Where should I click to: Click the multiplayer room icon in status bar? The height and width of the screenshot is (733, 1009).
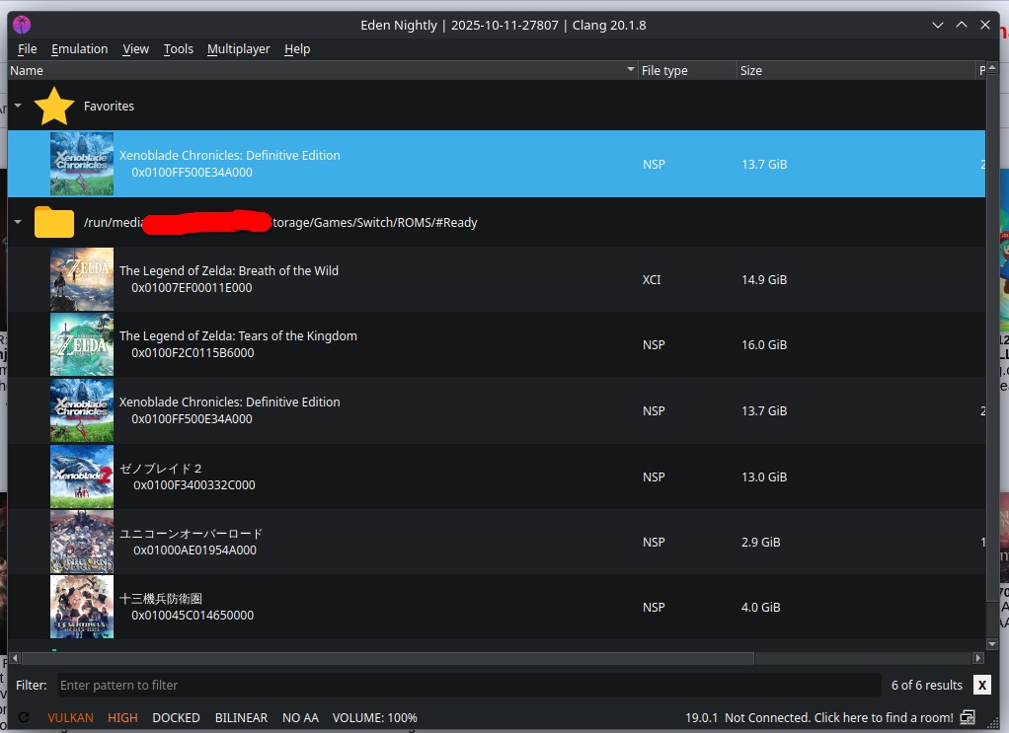click(x=968, y=717)
